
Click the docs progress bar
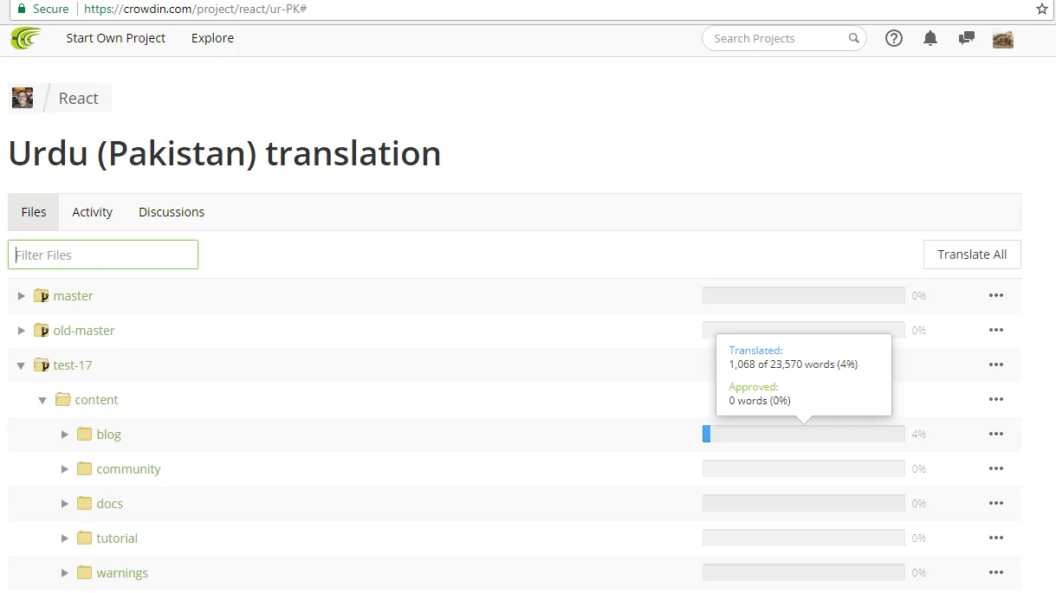tap(804, 503)
